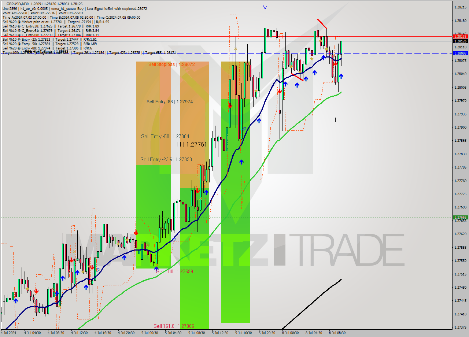
Task: Click the 'Sell %10 @ C_Entry88' line
Action: [51, 35]
